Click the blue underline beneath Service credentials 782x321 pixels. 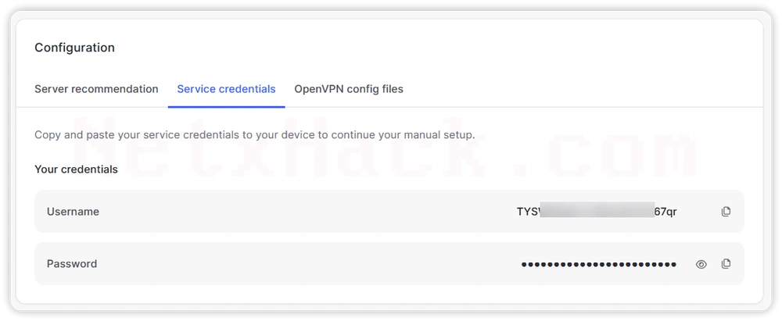(227, 107)
